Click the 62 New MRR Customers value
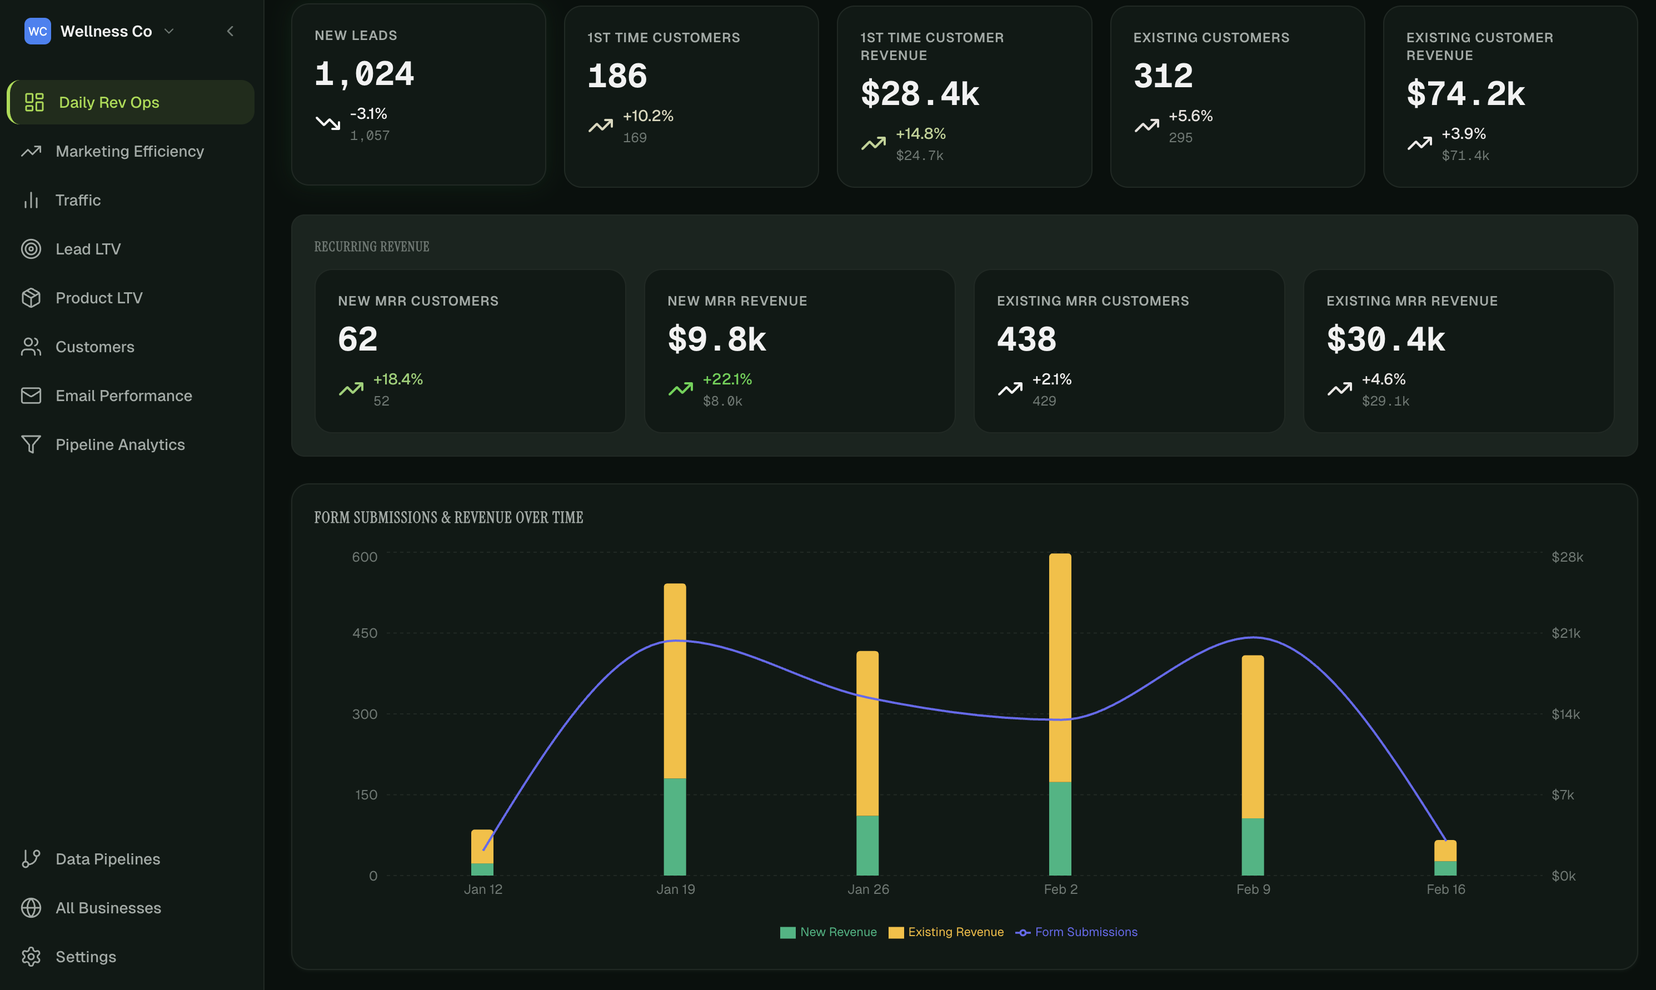The image size is (1656, 990). pyautogui.click(x=358, y=339)
